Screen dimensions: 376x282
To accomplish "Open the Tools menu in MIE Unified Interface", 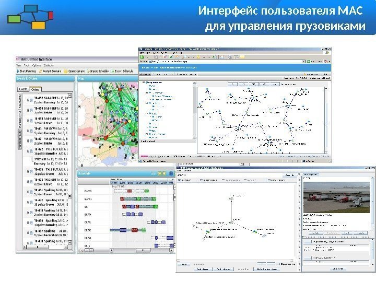I will tap(27, 65).
